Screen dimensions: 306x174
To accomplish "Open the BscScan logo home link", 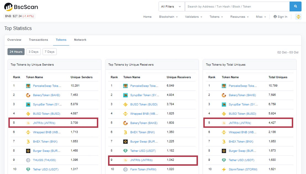I will pyautogui.click(x=21, y=7).
